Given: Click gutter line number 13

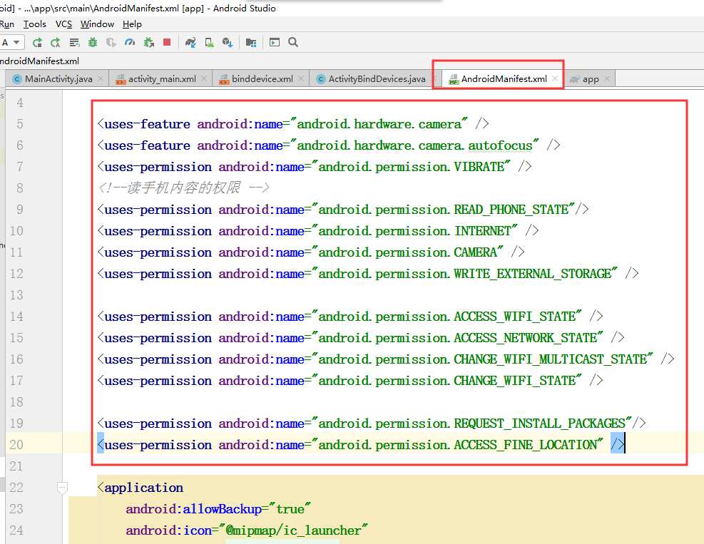Looking at the screenshot, I should [16, 295].
